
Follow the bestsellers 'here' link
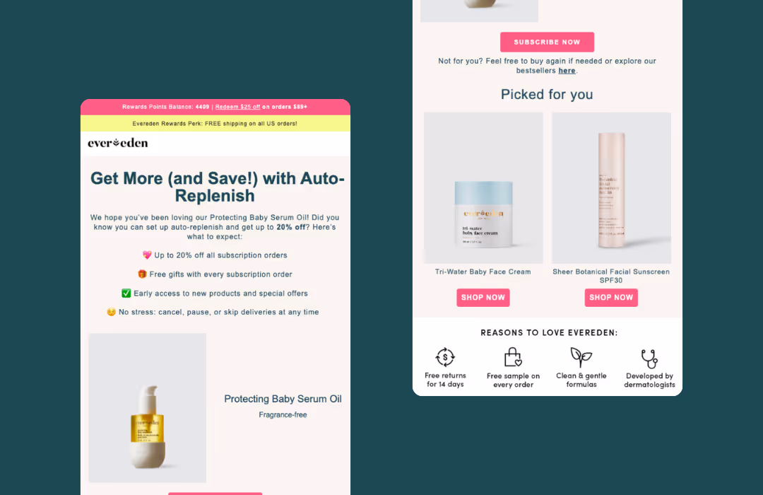point(567,71)
